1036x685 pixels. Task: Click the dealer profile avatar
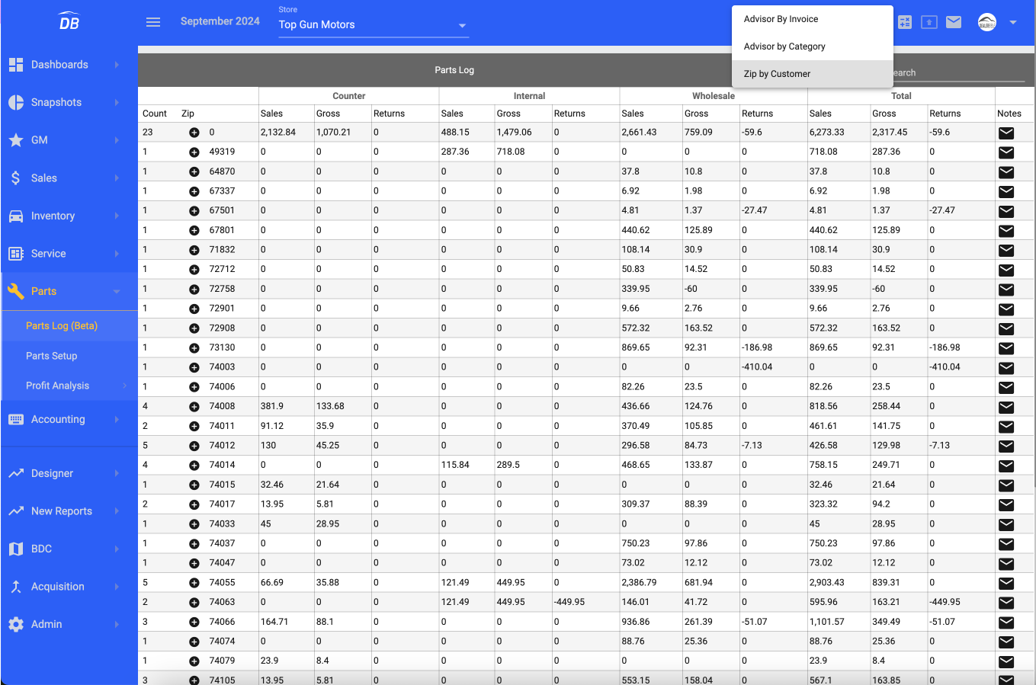[x=987, y=22]
